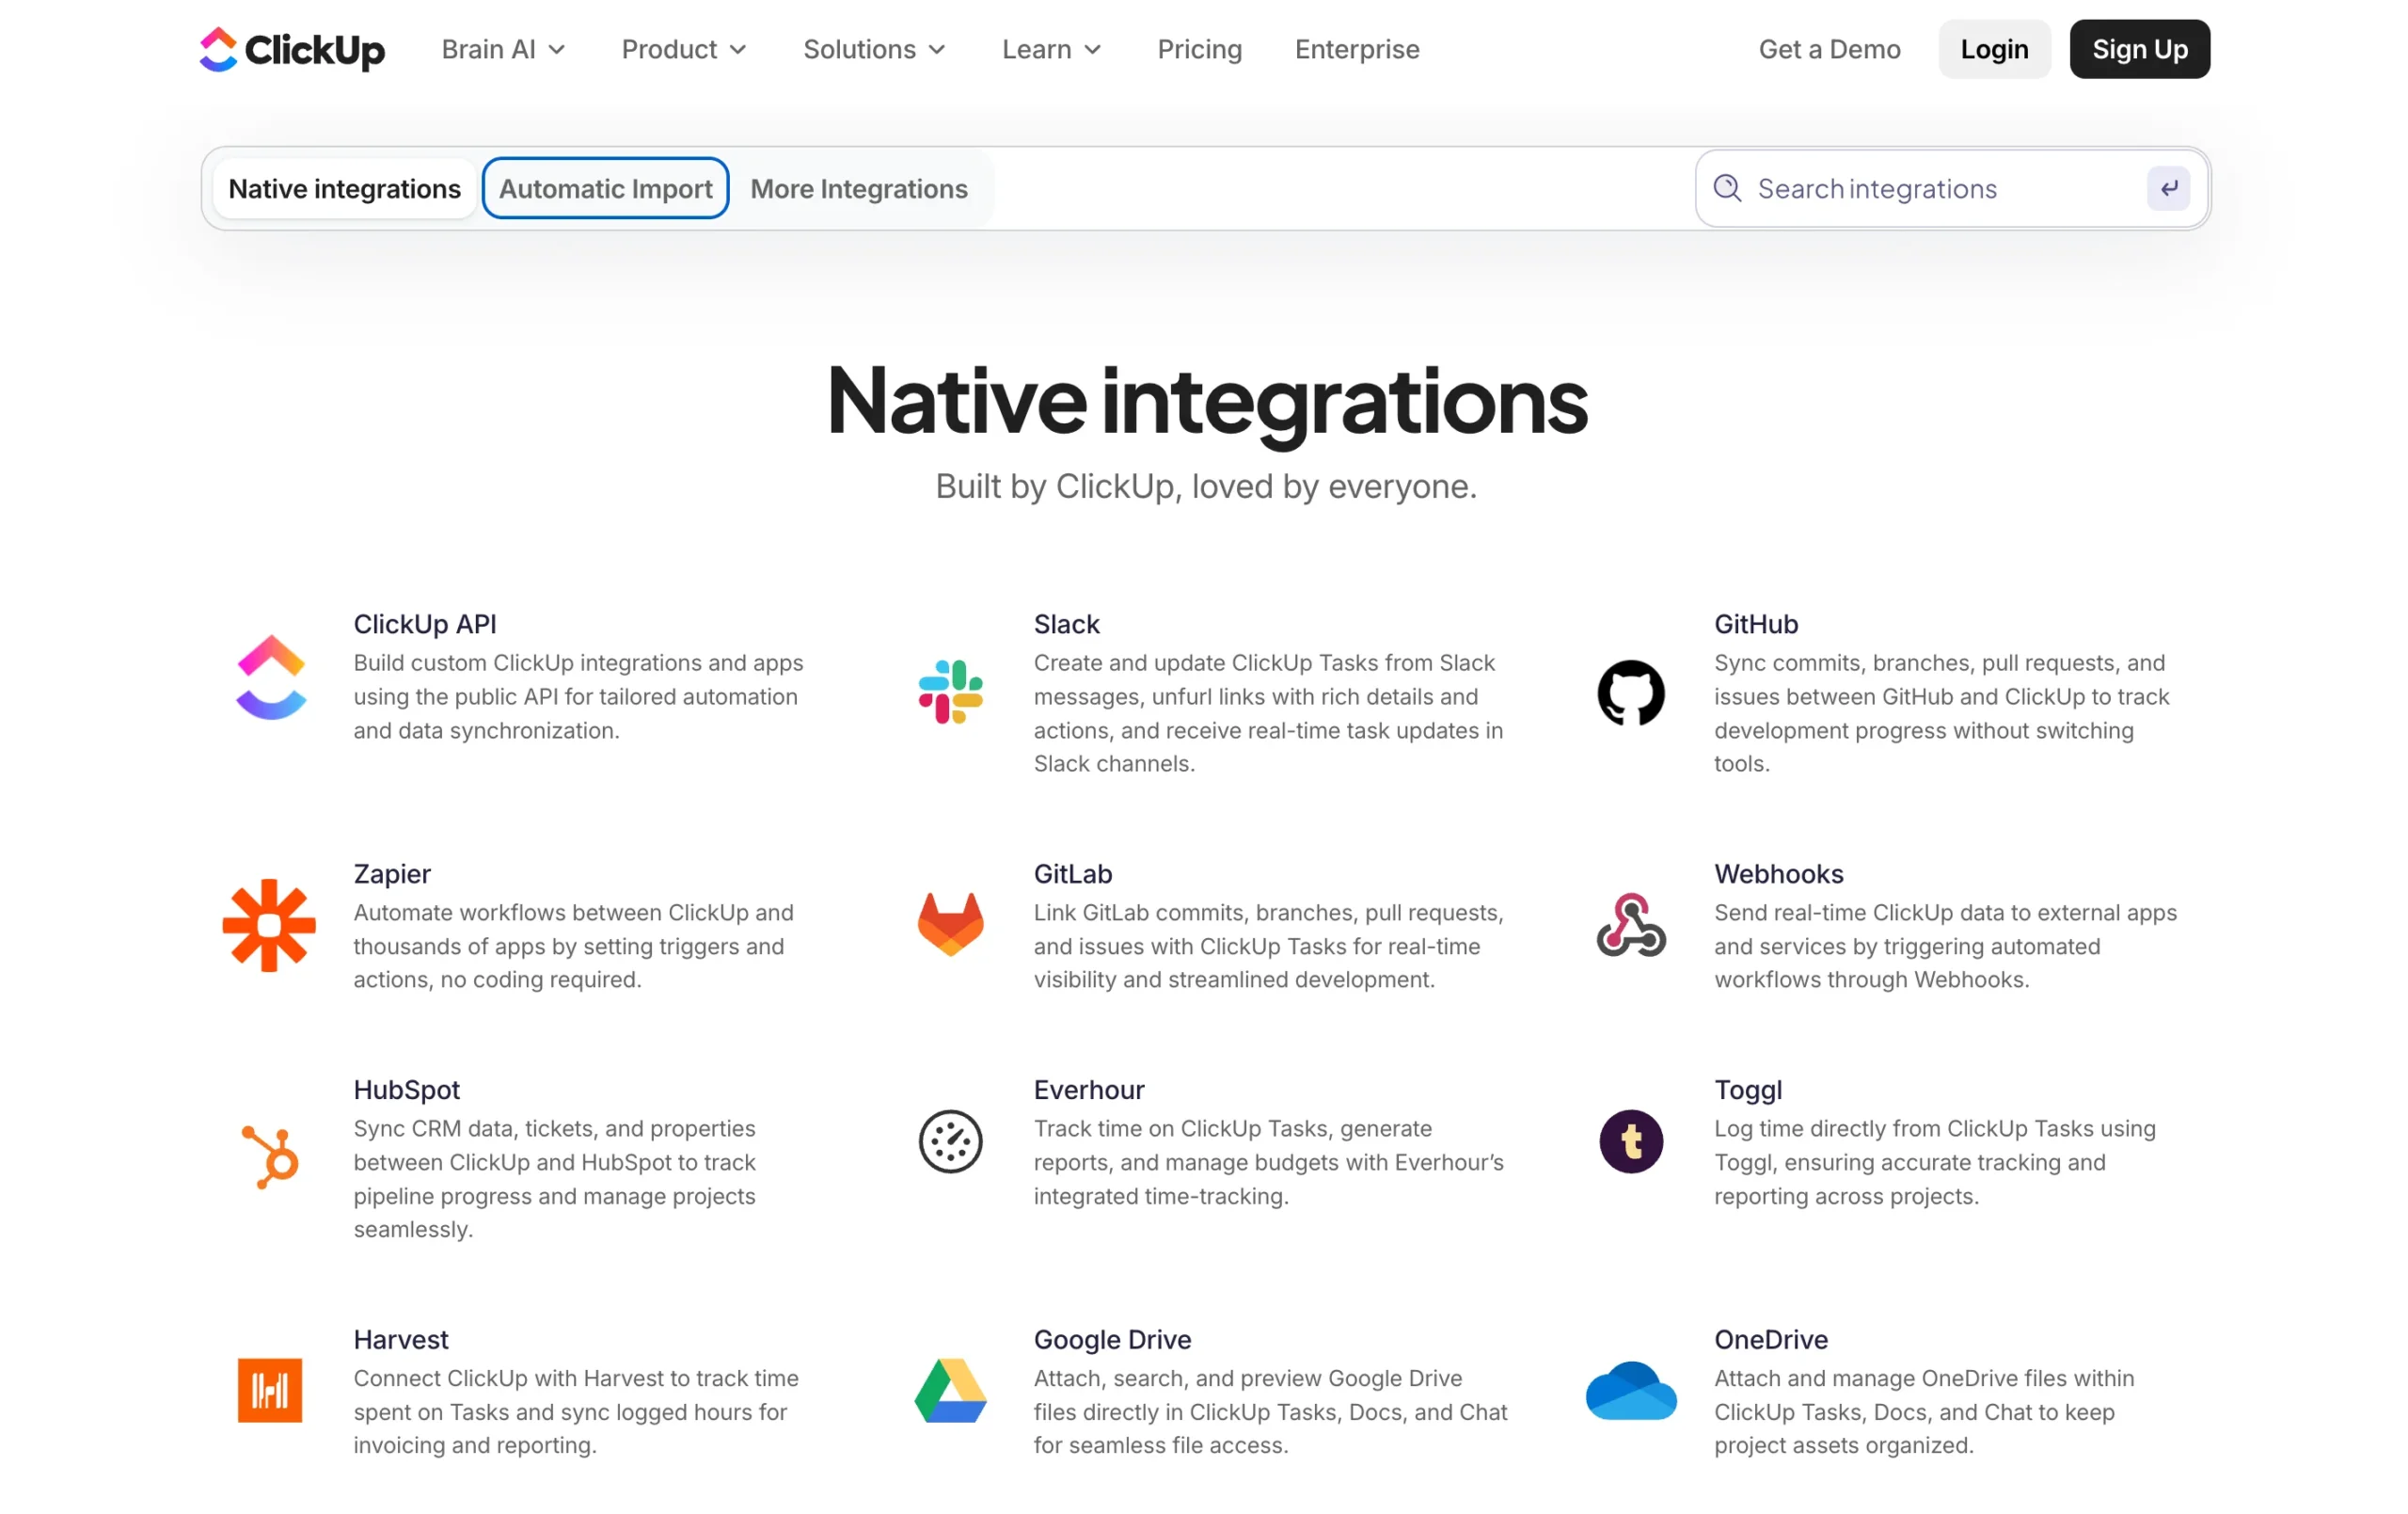This screenshot has height=1514, width=2408.
Task: Open the HubSpot integration title
Action: [406, 1090]
